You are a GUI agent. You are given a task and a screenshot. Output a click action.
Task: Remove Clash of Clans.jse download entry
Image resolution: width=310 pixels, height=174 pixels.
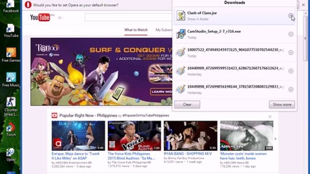click(x=291, y=15)
